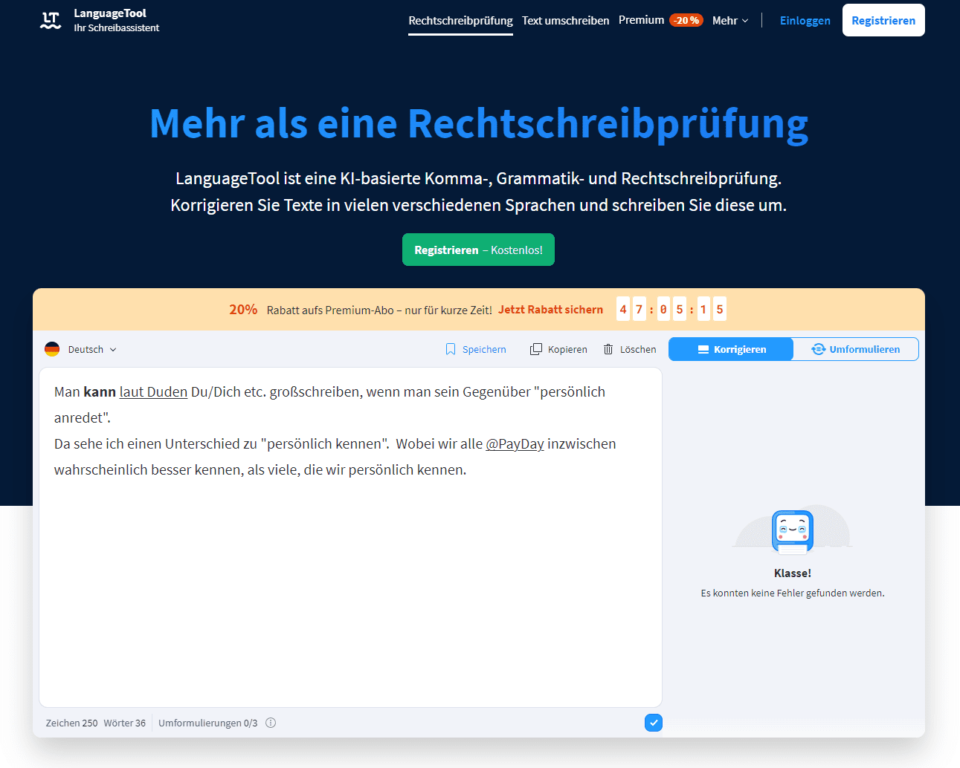Click the German flag icon
The image size is (960, 768).
tap(52, 349)
